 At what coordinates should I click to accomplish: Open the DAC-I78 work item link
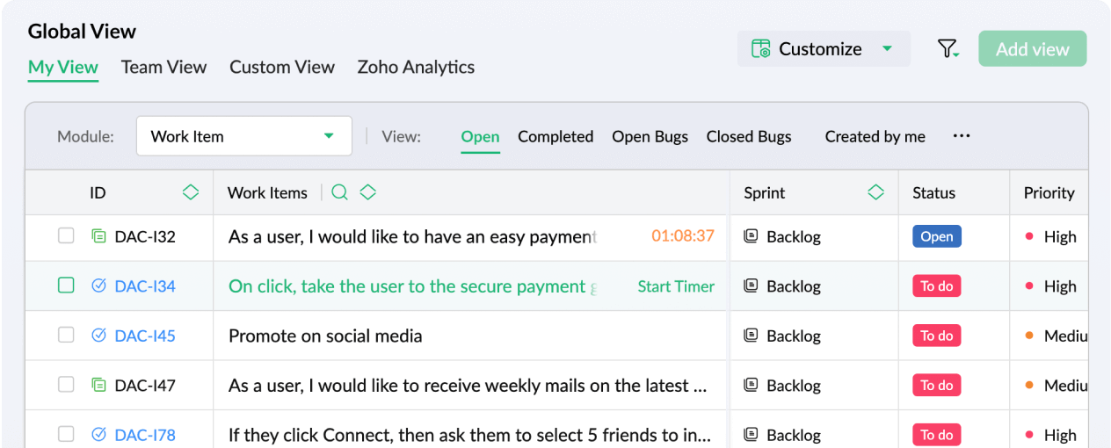coord(145,435)
